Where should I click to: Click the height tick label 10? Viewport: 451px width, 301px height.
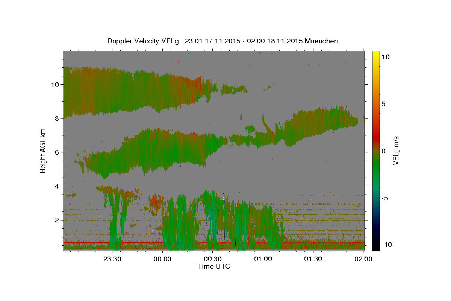click(54, 84)
